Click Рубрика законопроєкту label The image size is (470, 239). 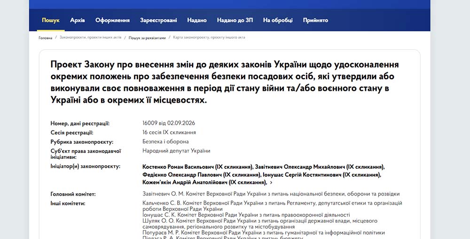tap(82, 142)
